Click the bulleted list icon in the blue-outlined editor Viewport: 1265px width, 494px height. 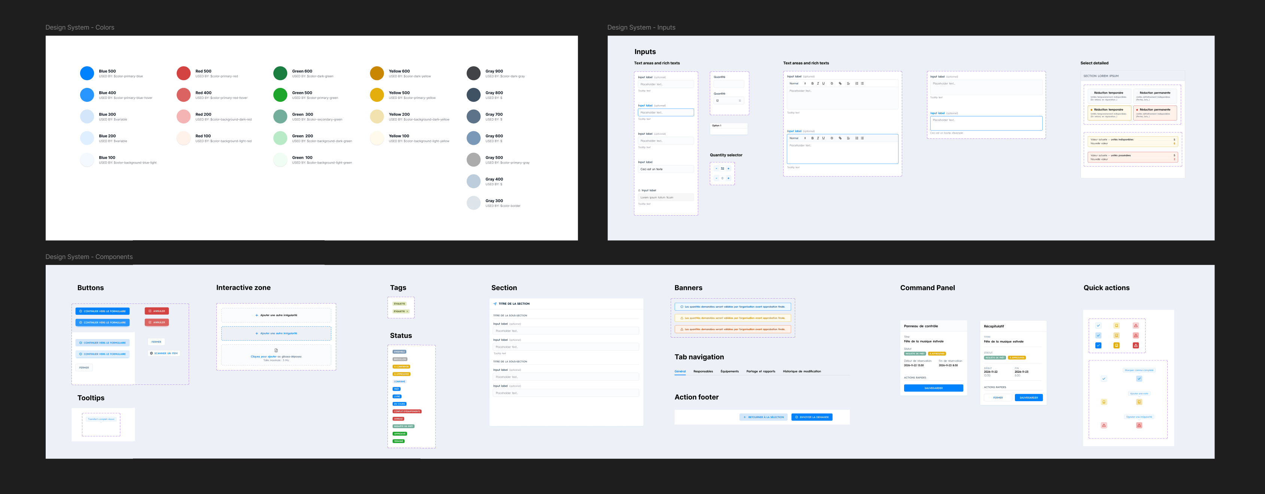point(862,138)
